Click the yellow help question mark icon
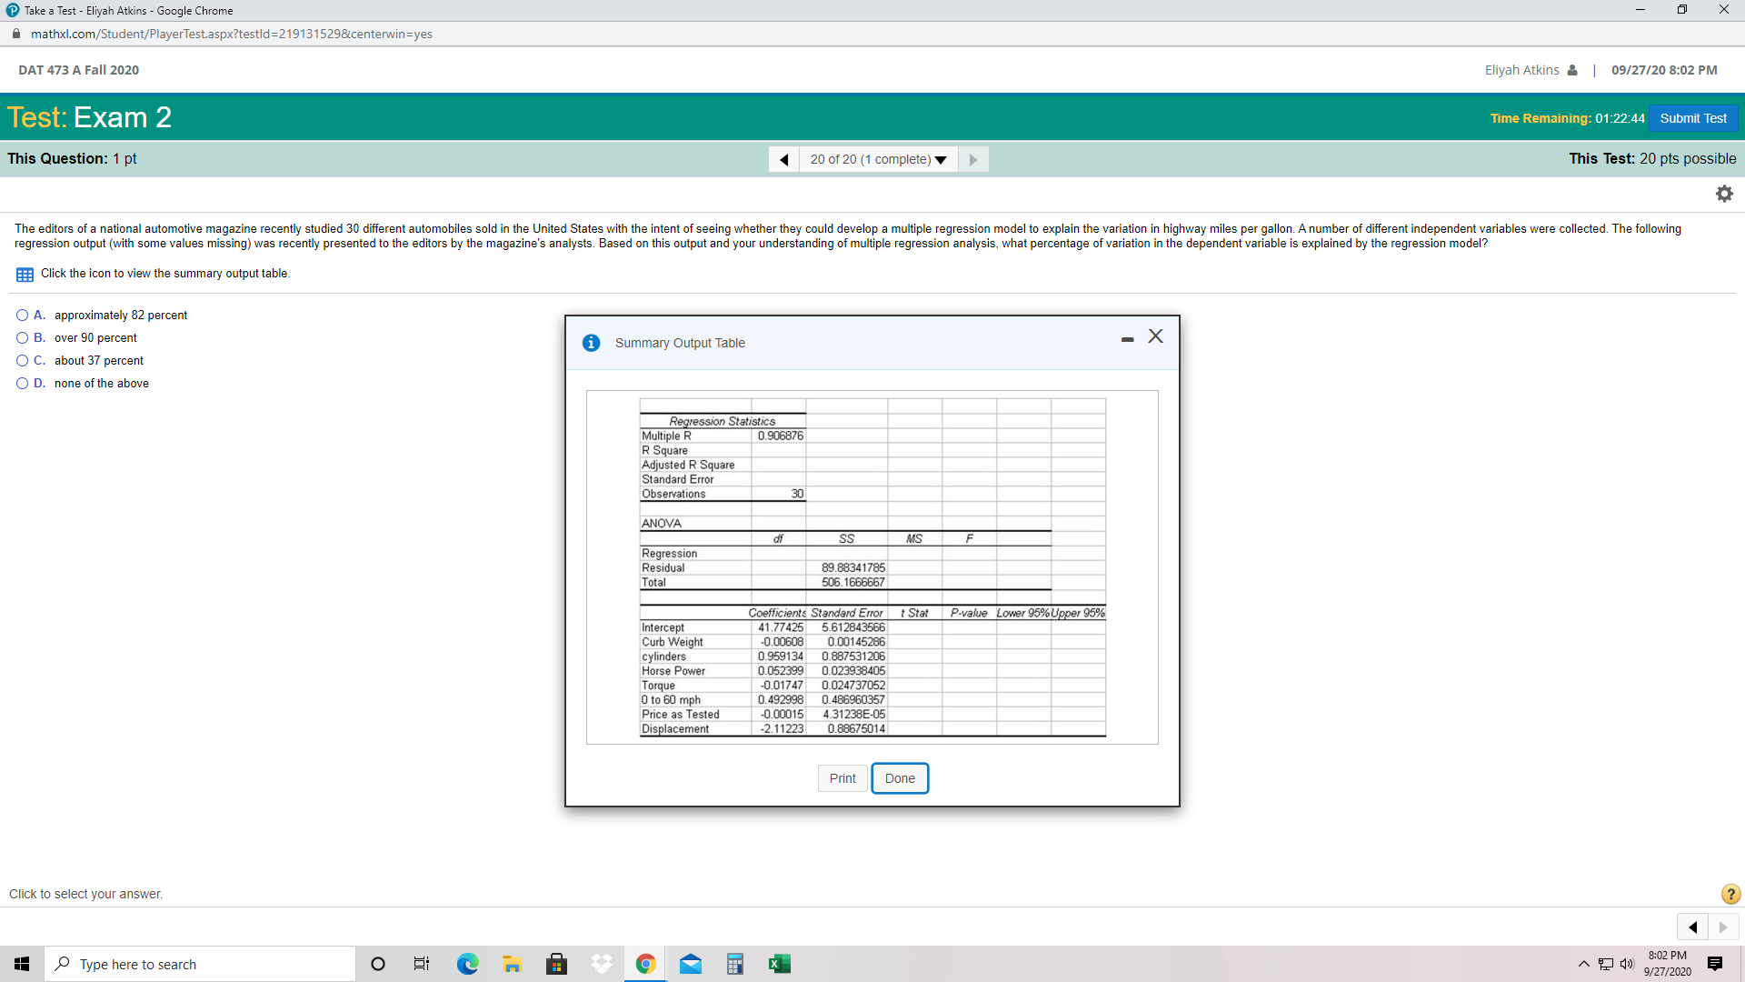The height and width of the screenshot is (982, 1745). 1730,894
